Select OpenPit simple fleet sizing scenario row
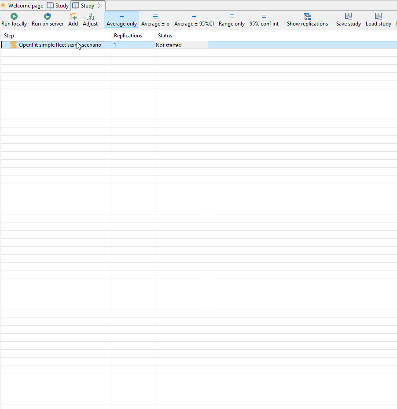Screen dimensions: 397x409 (199, 45)
